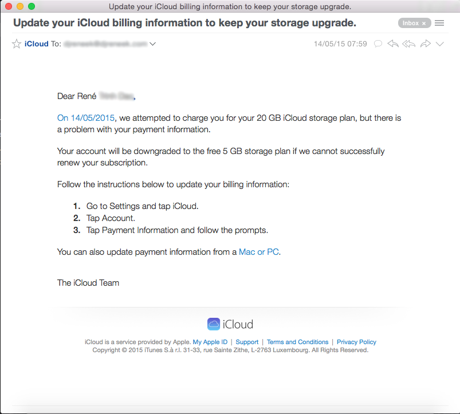Click the iCloud sender name

click(37, 44)
